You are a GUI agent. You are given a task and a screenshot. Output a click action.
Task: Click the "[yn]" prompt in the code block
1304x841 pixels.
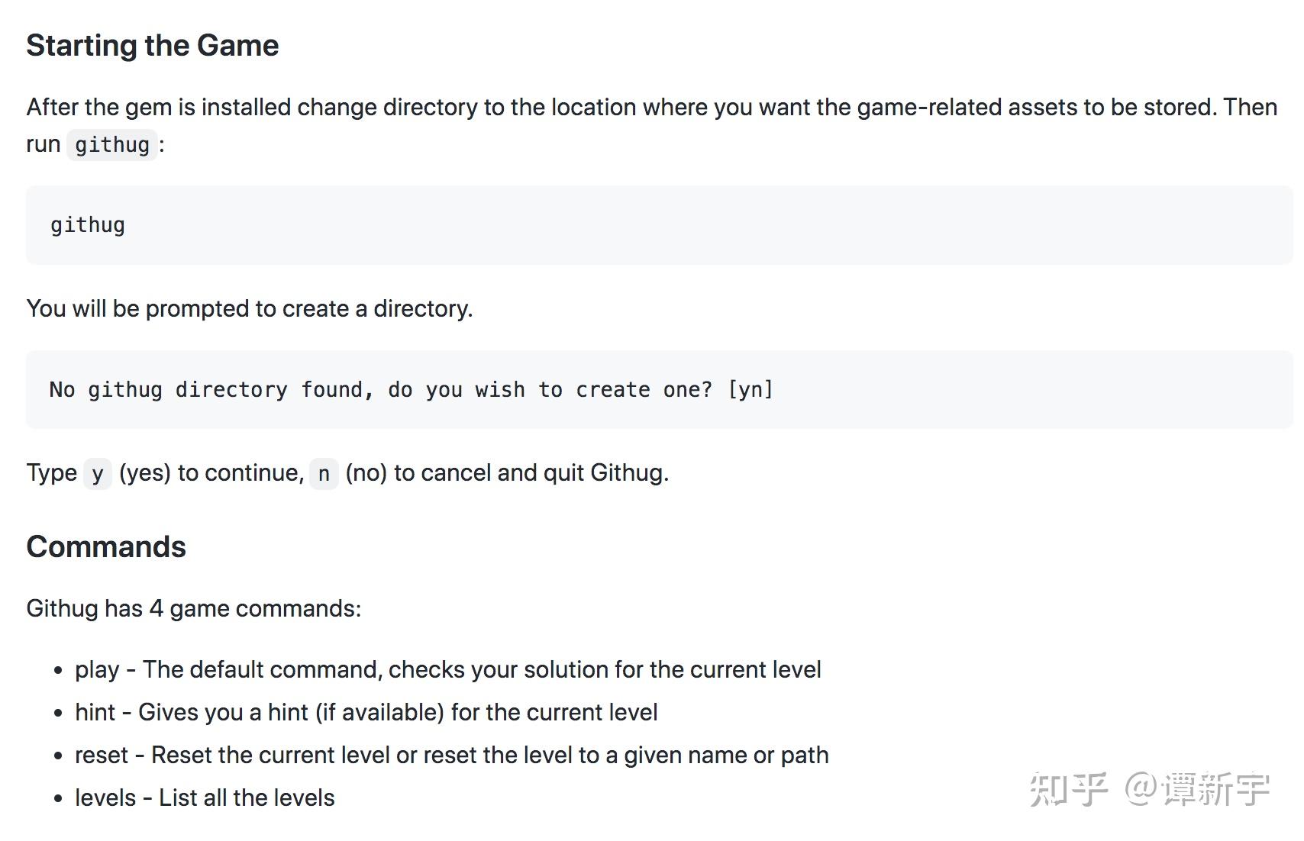tap(750, 390)
